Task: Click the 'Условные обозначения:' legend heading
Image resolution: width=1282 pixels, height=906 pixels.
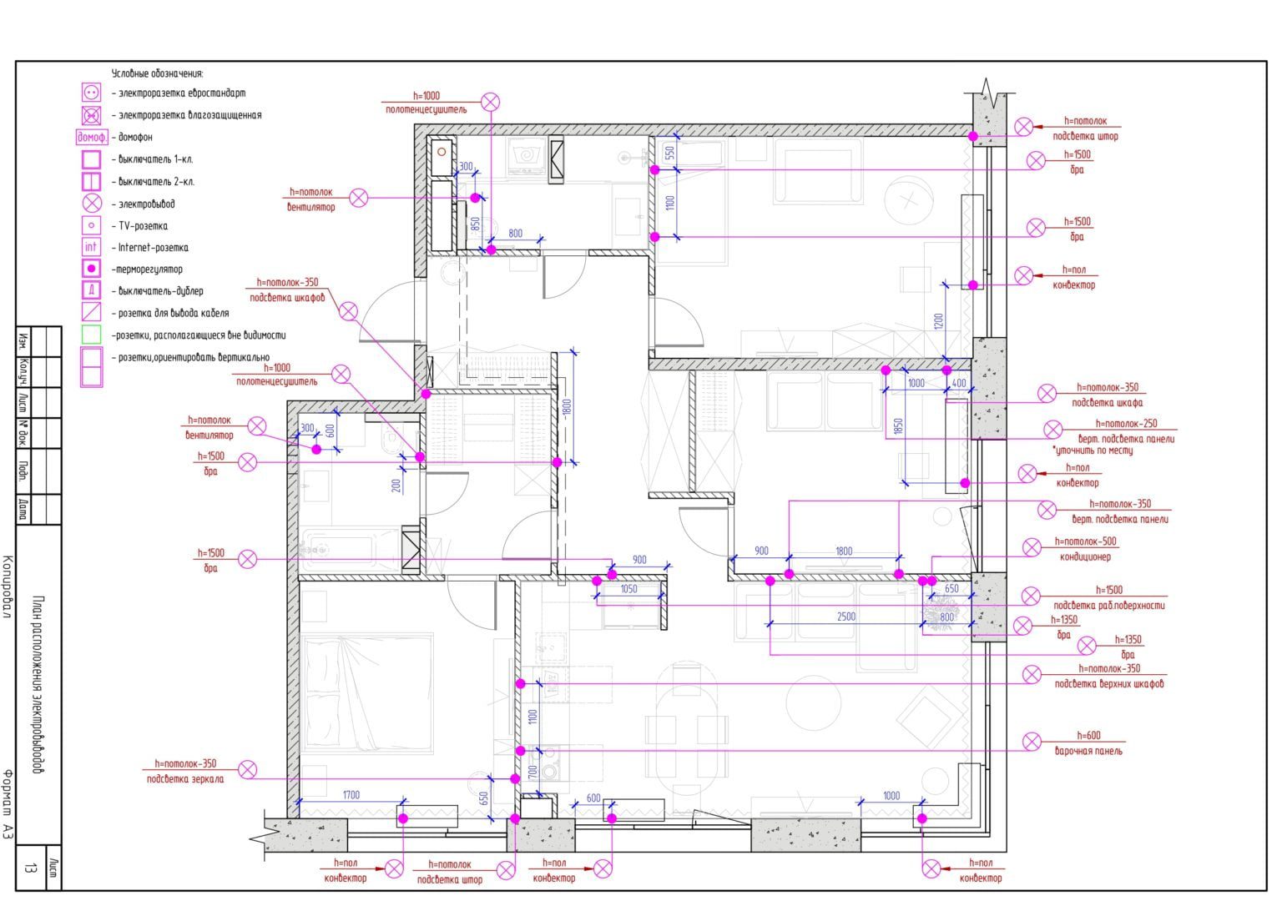Action: pos(158,73)
